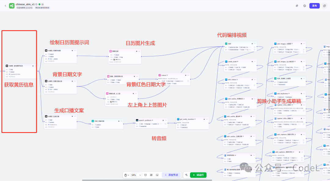Run the add_videos node play icon
Image resolution: width=330 pixels, height=181 pixels.
pos(252,80)
